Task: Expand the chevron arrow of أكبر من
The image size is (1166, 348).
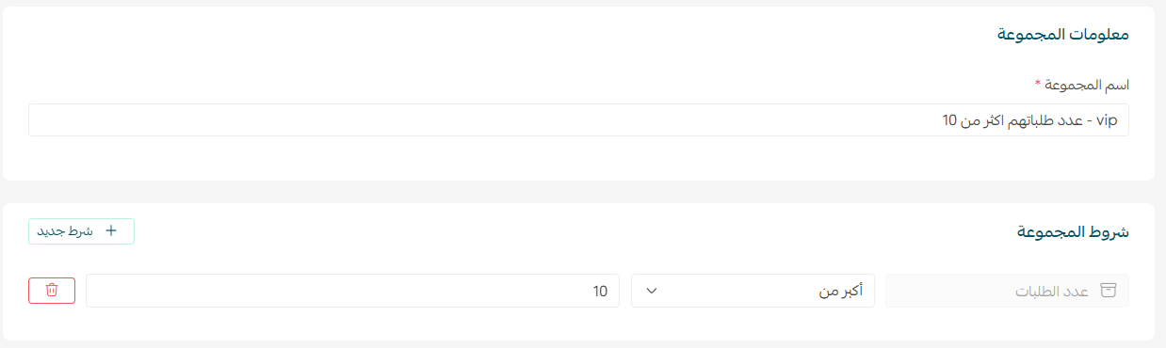Action: 651,291
